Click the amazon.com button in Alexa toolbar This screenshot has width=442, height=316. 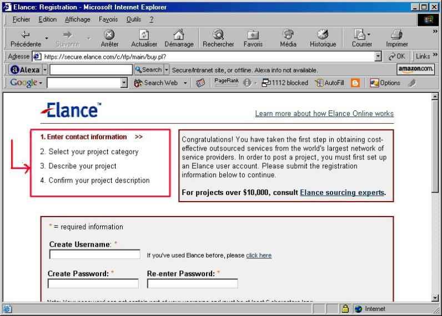coord(415,70)
